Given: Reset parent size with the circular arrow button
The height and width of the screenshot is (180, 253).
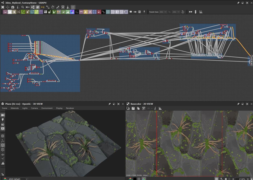Looking at the screenshot, I should [x=183, y=12].
